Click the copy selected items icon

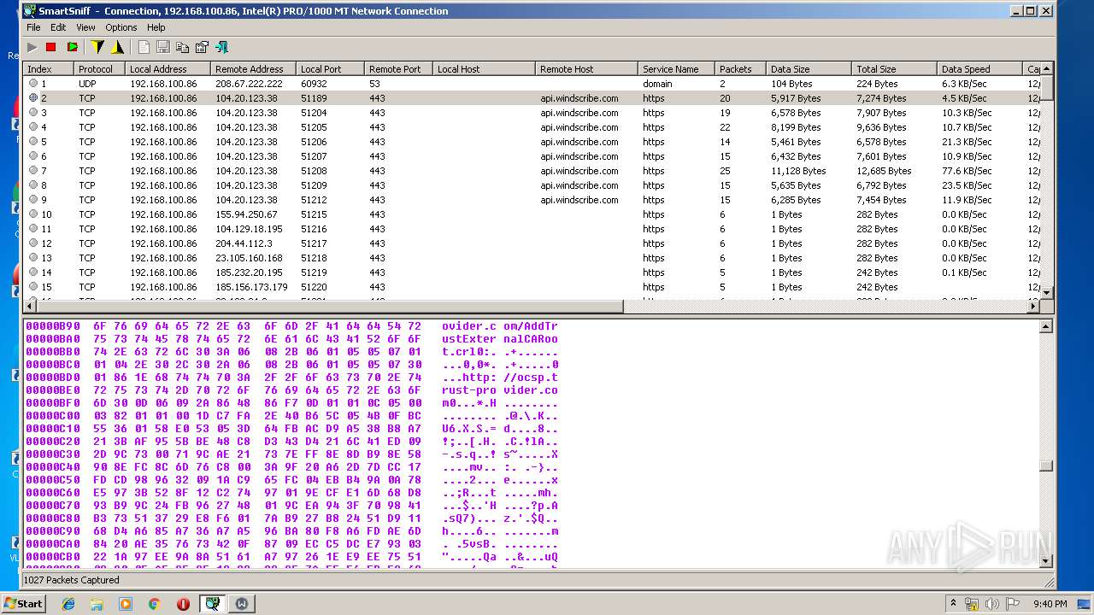[x=182, y=47]
